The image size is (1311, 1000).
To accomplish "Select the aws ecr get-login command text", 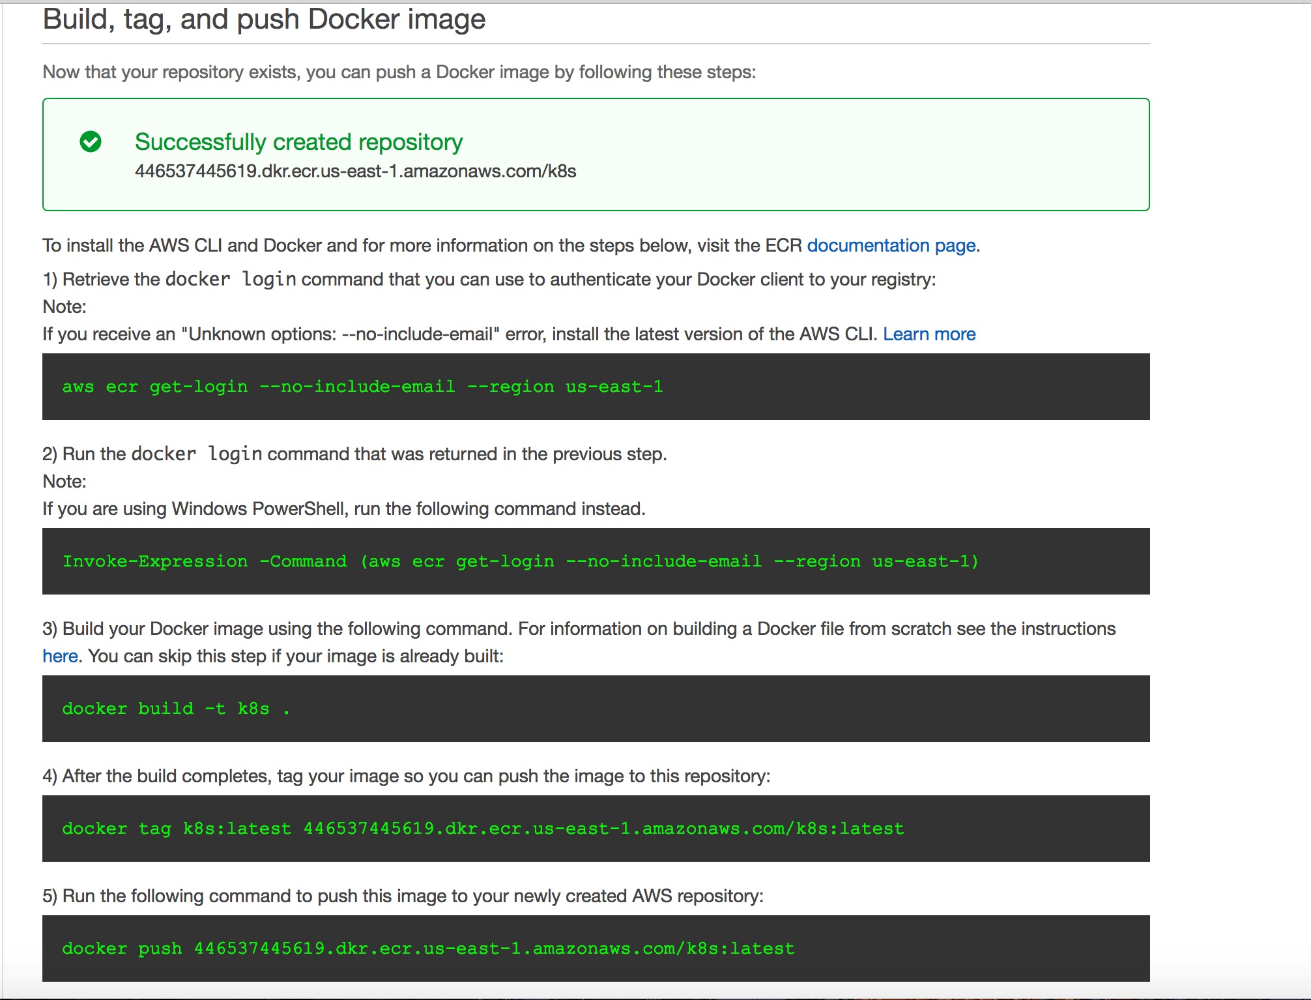I will click(362, 387).
